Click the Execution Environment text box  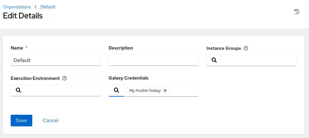[63, 90]
